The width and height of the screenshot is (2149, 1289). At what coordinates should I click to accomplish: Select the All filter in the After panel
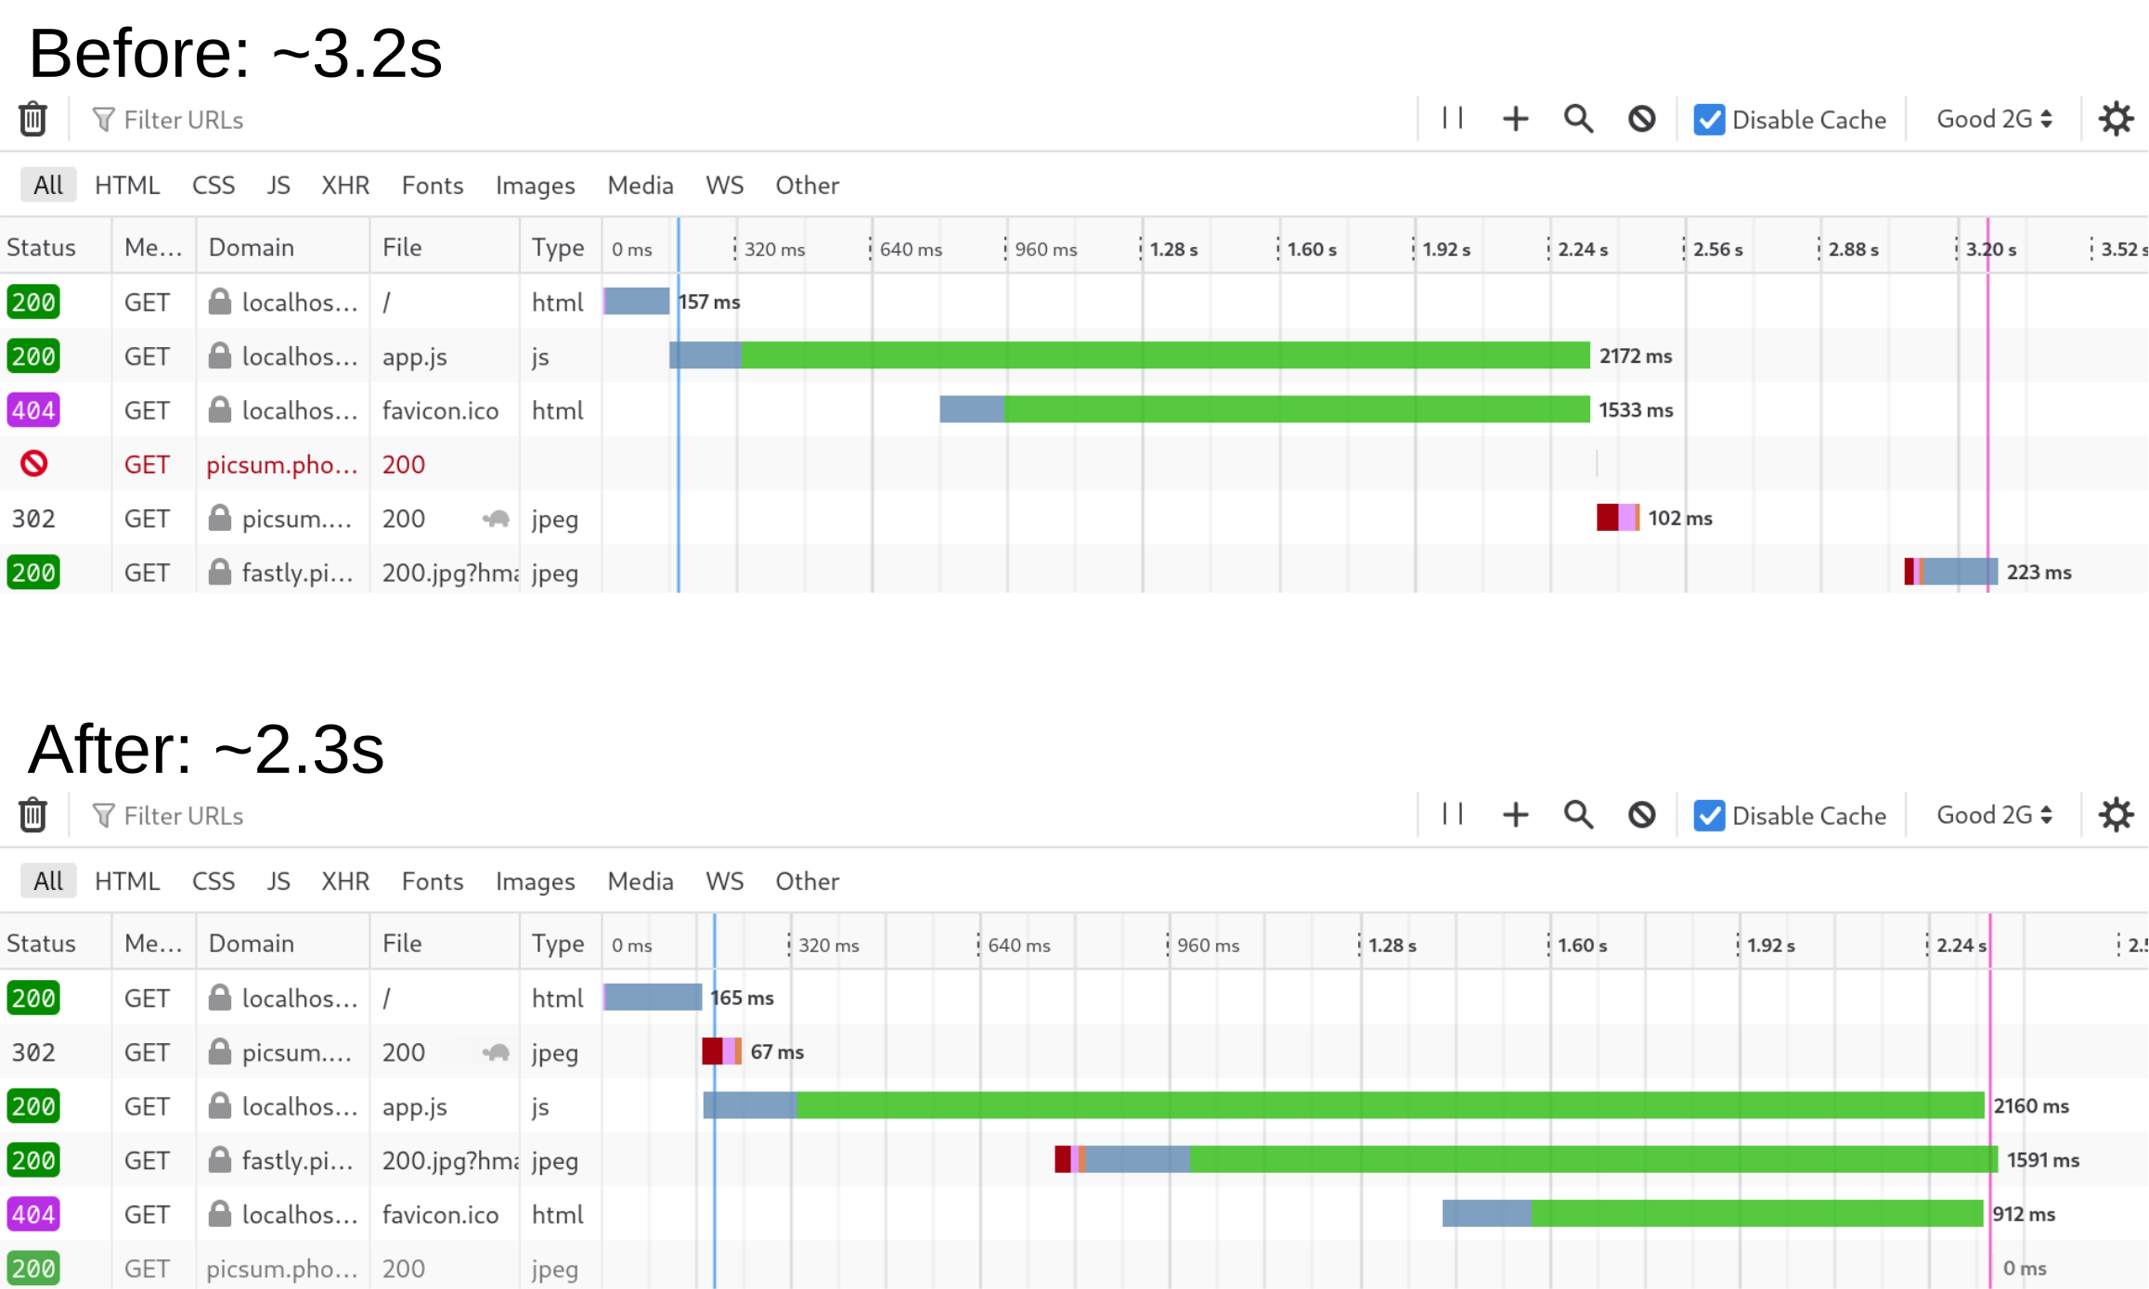click(x=48, y=881)
